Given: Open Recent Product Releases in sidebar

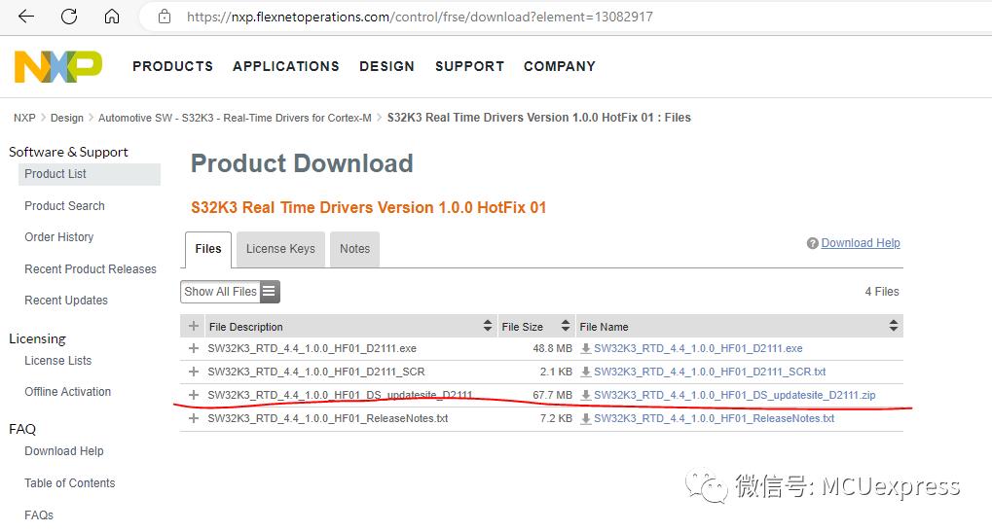Looking at the screenshot, I should click(91, 269).
